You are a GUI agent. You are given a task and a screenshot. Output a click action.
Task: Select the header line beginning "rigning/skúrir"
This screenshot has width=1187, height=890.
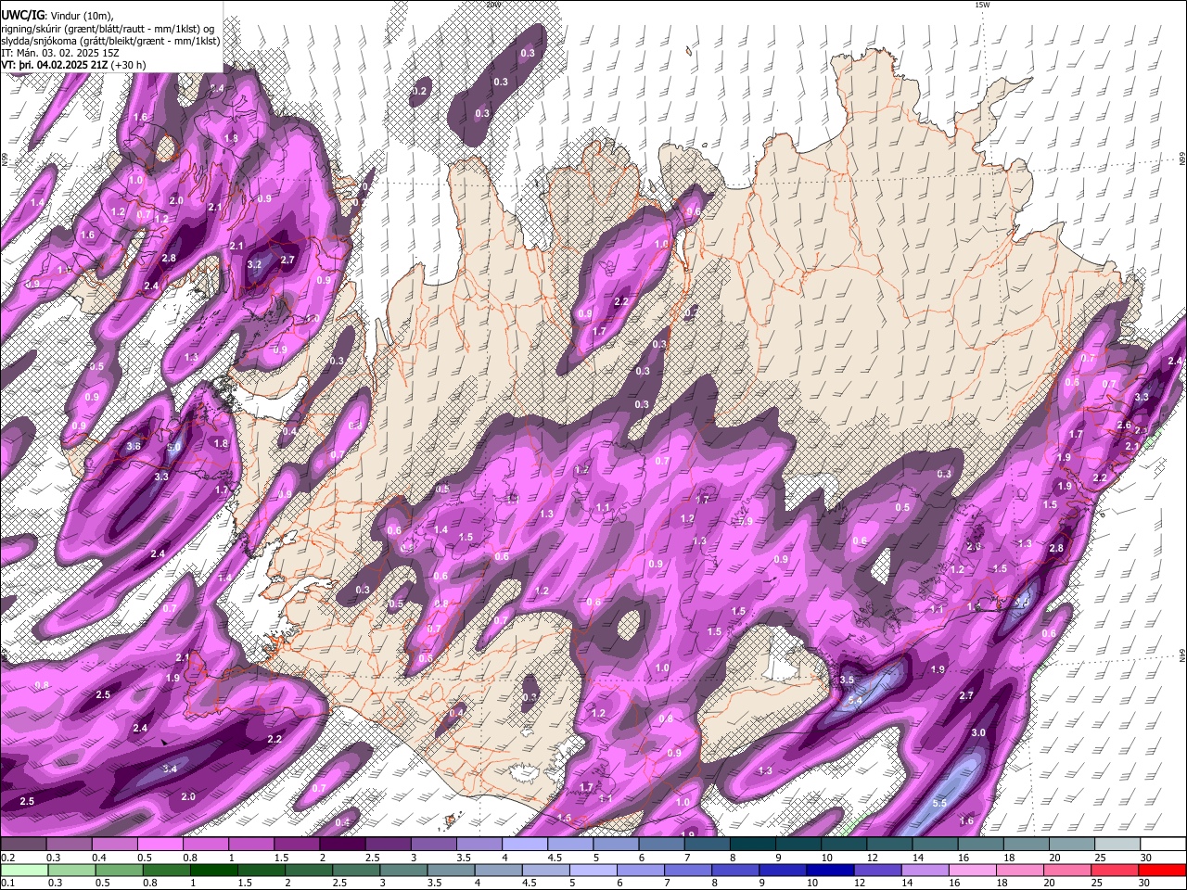[108, 29]
